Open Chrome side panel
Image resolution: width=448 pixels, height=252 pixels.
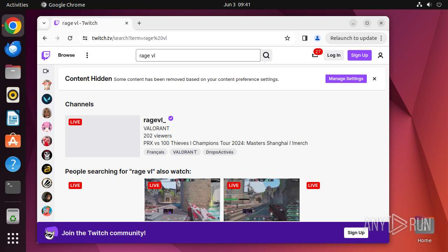304,38
